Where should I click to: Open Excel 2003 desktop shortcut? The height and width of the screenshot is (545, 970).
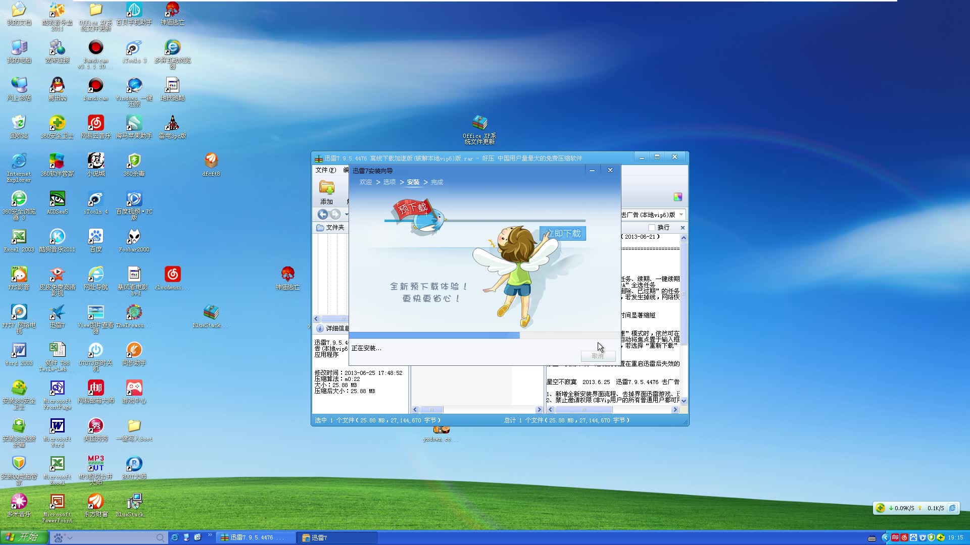pyautogui.click(x=19, y=241)
